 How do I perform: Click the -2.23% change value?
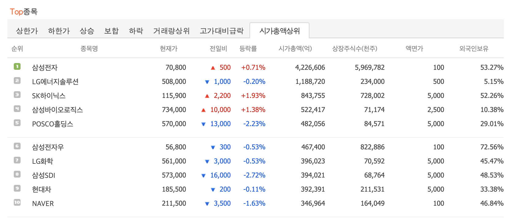(x=254, y=124)
